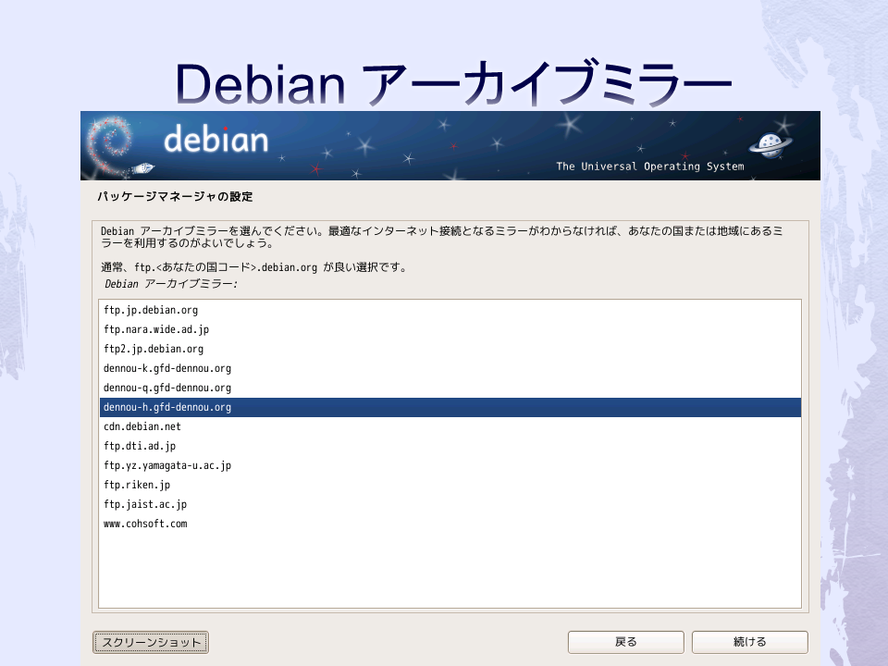Choose dennou-k.gfd-dennou.org from the list

[450, 368]
